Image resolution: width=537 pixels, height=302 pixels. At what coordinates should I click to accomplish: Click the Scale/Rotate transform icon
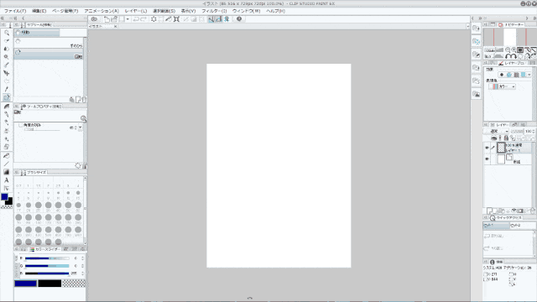click(176, 19)
